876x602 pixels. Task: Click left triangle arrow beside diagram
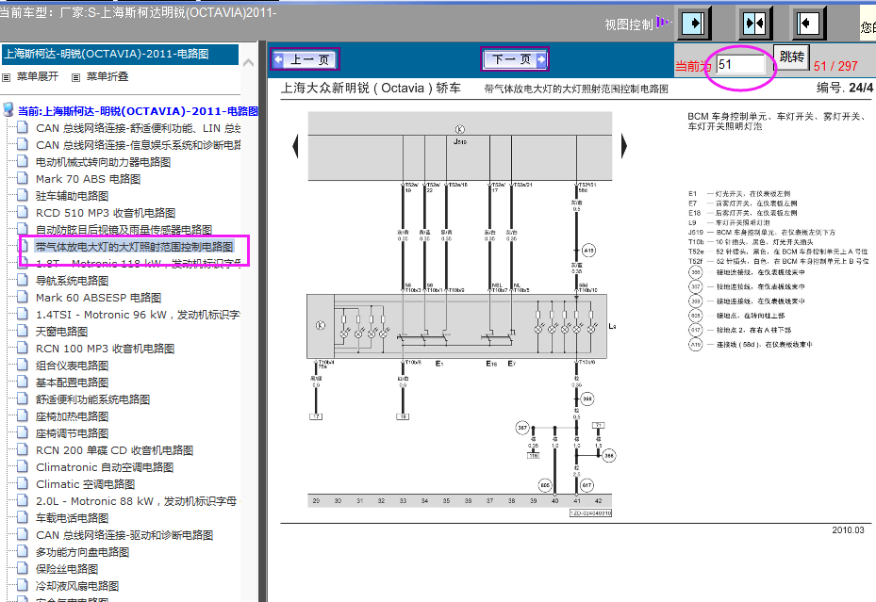point(295,147)
